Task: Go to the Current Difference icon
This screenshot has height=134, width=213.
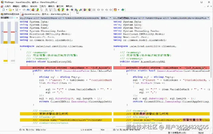Action: coord(59,10)
